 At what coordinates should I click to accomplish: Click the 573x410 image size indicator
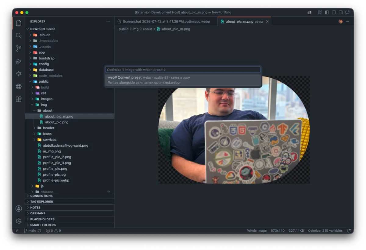(x=278, y=231)
